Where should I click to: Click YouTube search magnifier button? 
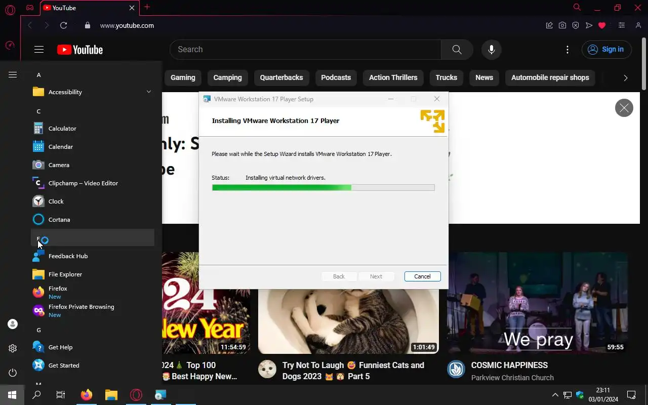click(x=457, y=50)
